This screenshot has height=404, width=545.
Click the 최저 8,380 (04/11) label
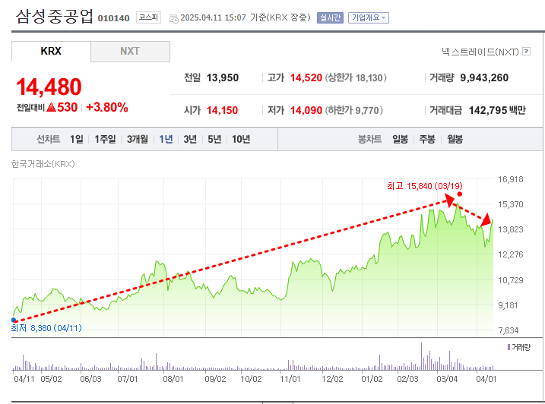pyautogui.click(x=46, y=328)
